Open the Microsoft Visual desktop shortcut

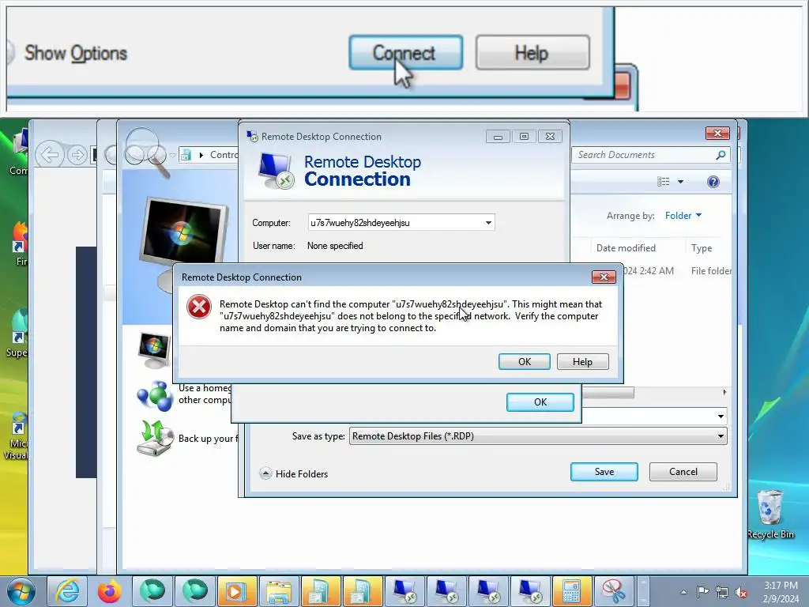point(17,435)
